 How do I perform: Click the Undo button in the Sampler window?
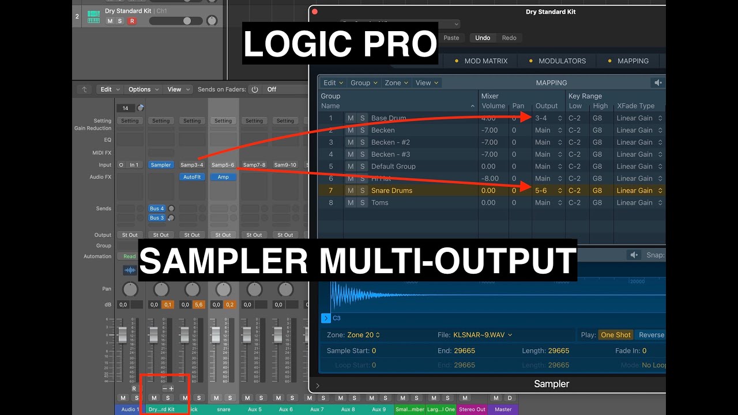(483, 38)
